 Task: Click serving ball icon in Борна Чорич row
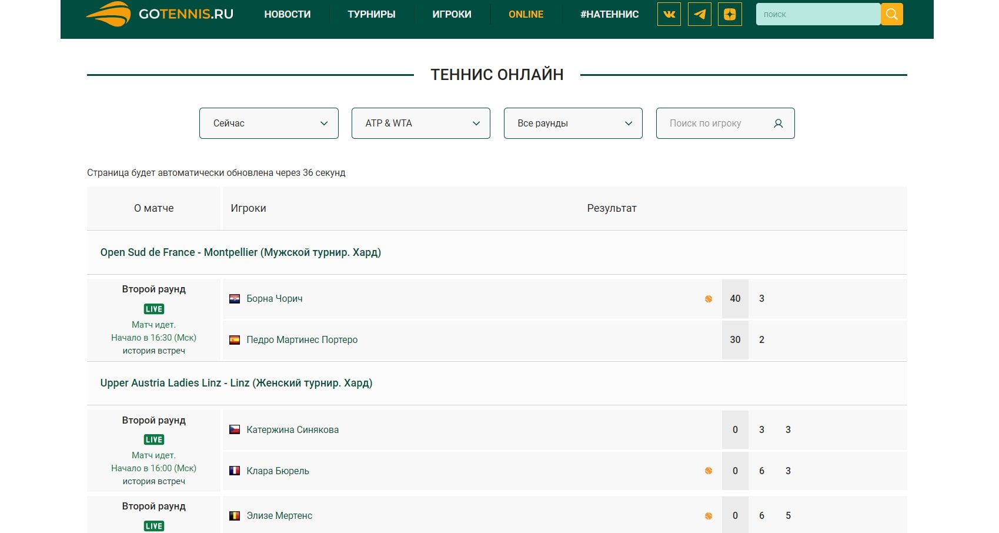pyautogui.click(x=709, y=299)
